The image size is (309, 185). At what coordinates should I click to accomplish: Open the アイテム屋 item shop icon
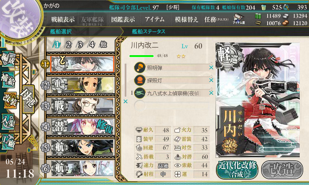[239, 19]
